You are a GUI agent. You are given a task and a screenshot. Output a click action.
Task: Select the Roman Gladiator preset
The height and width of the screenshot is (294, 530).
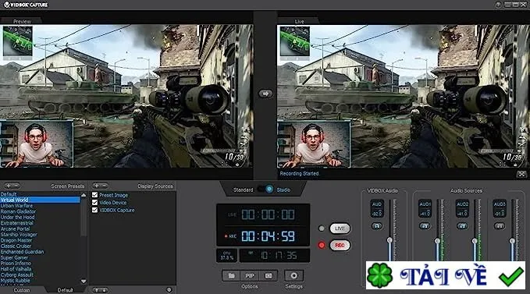pyautogui.click(x=40, y=211)
